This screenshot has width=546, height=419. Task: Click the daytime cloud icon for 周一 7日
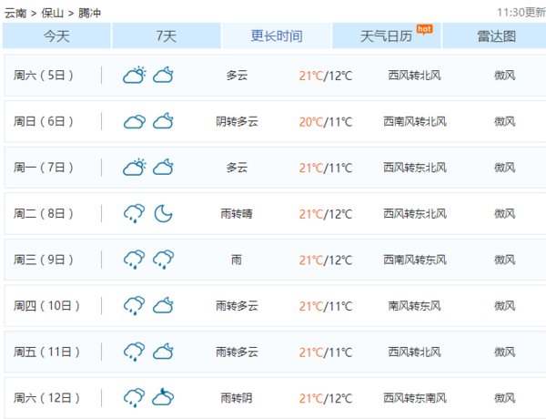135,168
